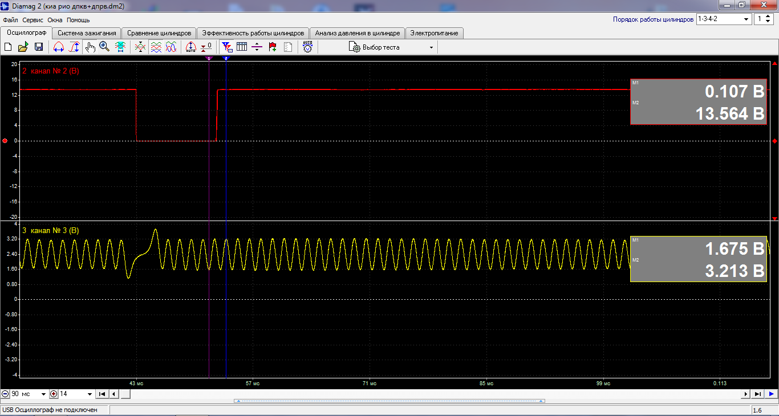Viewport: 779px width, 416px height.
Task: Expand the zoom factor 14 dropdown
Action: (90, 394)
